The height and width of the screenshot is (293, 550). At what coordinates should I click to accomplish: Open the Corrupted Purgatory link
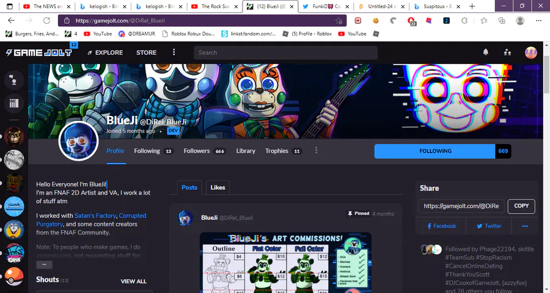(x=91, y=220)
